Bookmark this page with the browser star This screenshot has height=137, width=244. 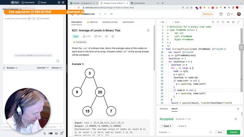click(191, 8)
